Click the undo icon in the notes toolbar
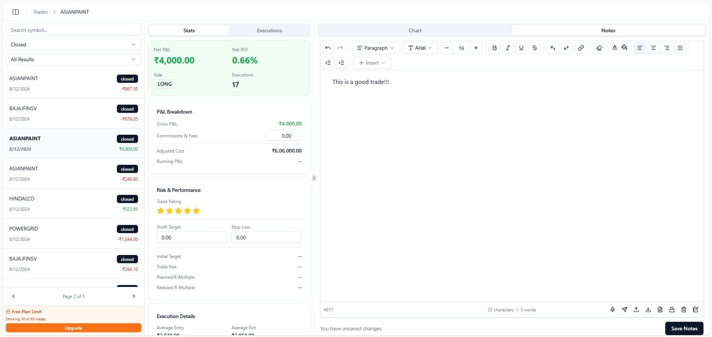Image resolution: width=712 pixels, height=337 pixels. [328, 48]
